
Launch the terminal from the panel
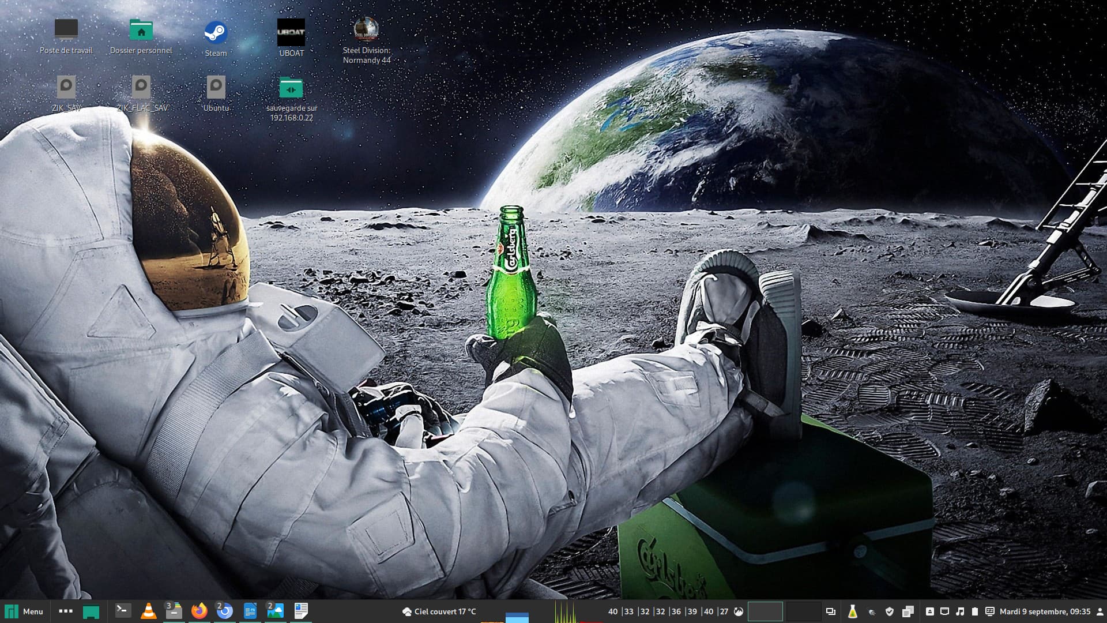pyautogui.click(x=123, y=611)
